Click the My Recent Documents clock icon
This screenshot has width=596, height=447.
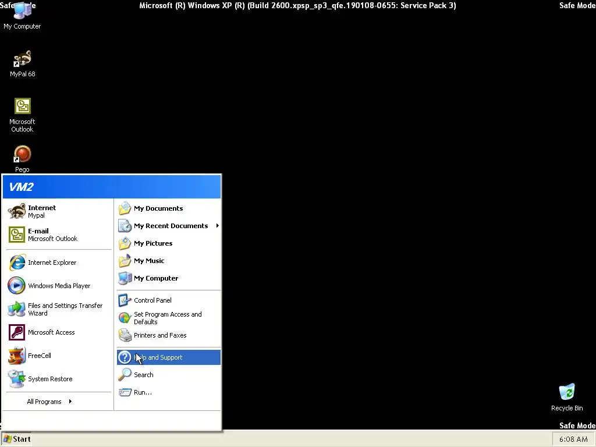tap(125, 226)
